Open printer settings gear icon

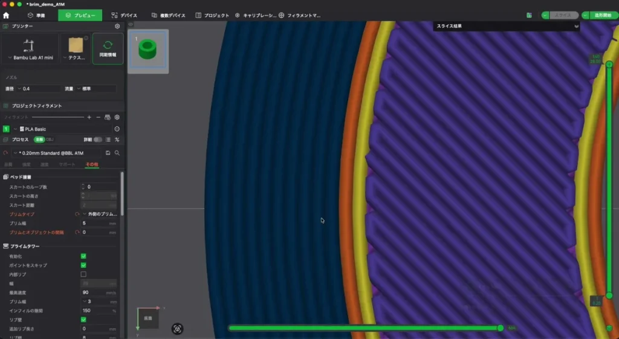(117, 26)
